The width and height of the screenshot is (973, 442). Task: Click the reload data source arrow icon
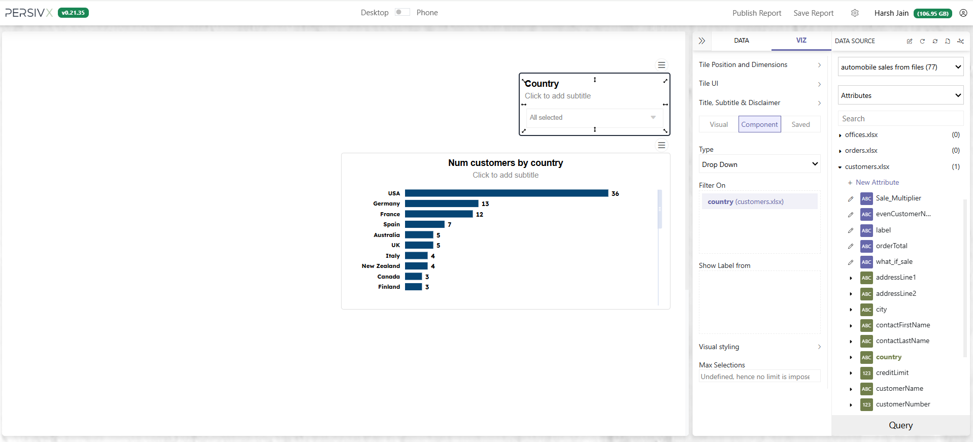pyautogui.click(x=922, y=41)
